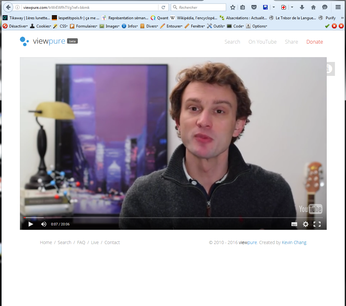Image resolution: width=346 pixels, height=306 pixels.
Task: Open YouTube logo watermark link
Action: [x=311, y=209]
